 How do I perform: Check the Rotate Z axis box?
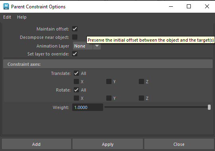(x=141, y=98)
